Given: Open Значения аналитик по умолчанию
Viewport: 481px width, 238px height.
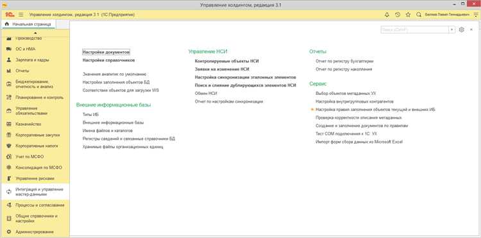Looking at the screenshot, I should coord(114,74).
